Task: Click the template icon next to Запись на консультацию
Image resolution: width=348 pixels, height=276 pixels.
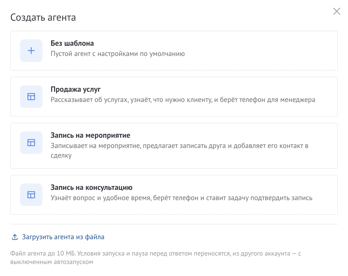Action: (x=31, y=195)
